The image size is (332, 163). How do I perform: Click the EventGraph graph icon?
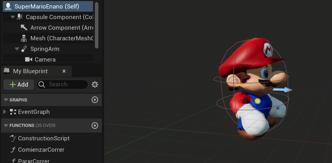13,112
